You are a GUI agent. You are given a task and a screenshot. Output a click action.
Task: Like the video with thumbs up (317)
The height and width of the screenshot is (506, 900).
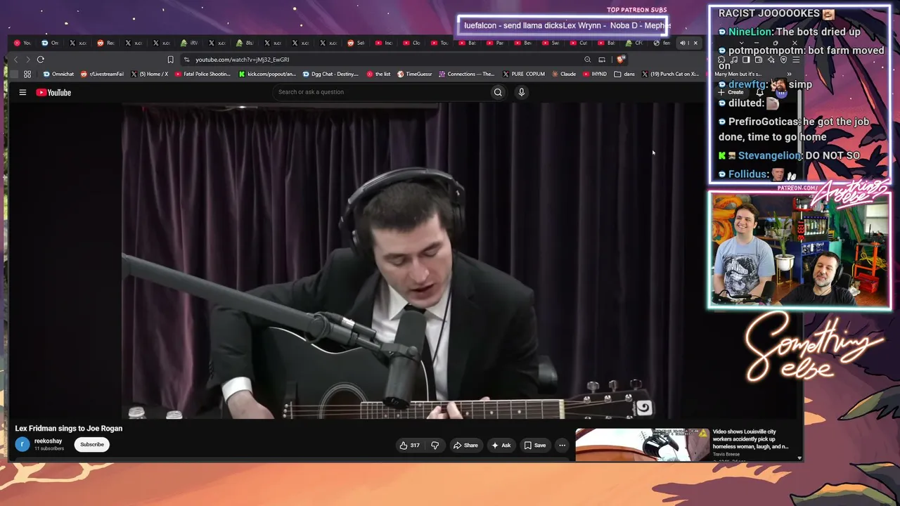409,446
